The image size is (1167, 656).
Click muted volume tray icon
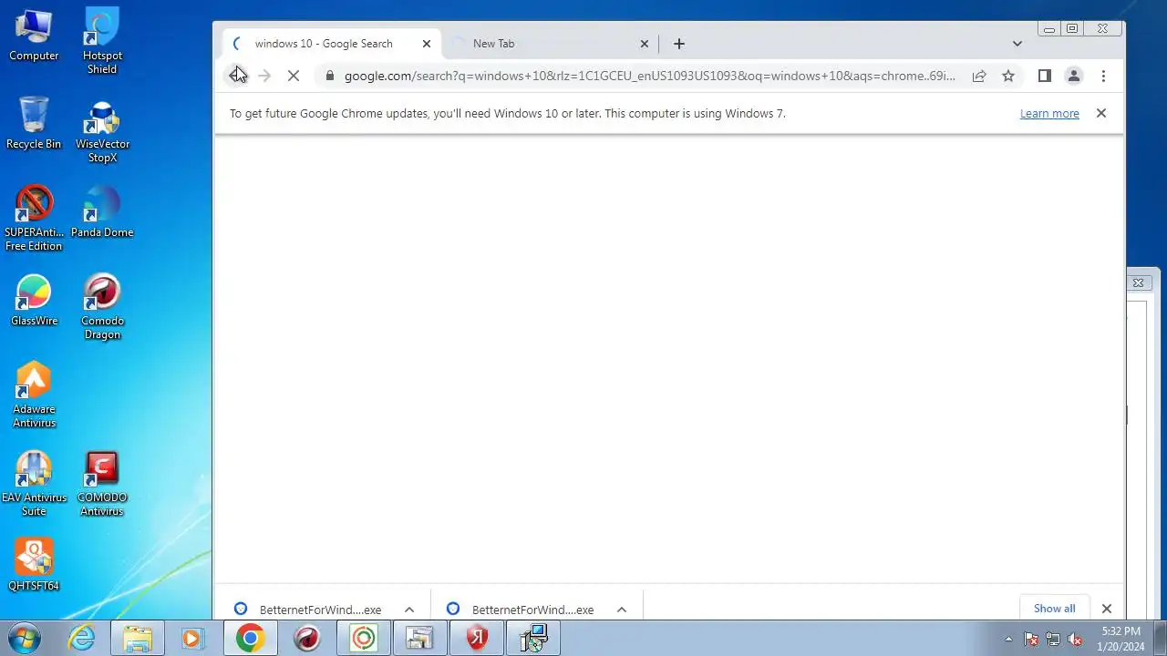pos(1075,639)
